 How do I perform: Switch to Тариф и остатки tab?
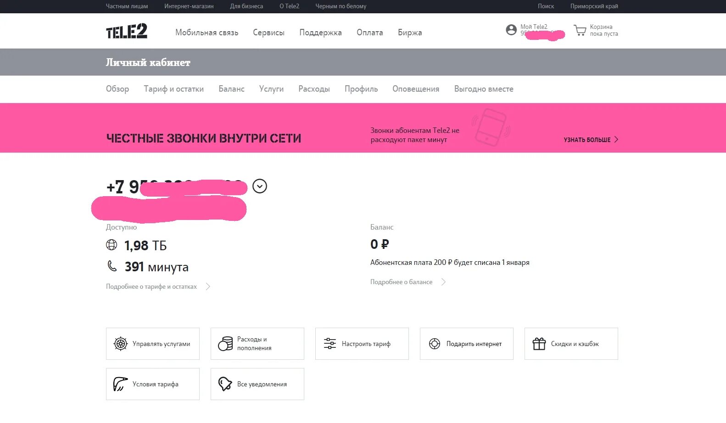tap(174, 89)
